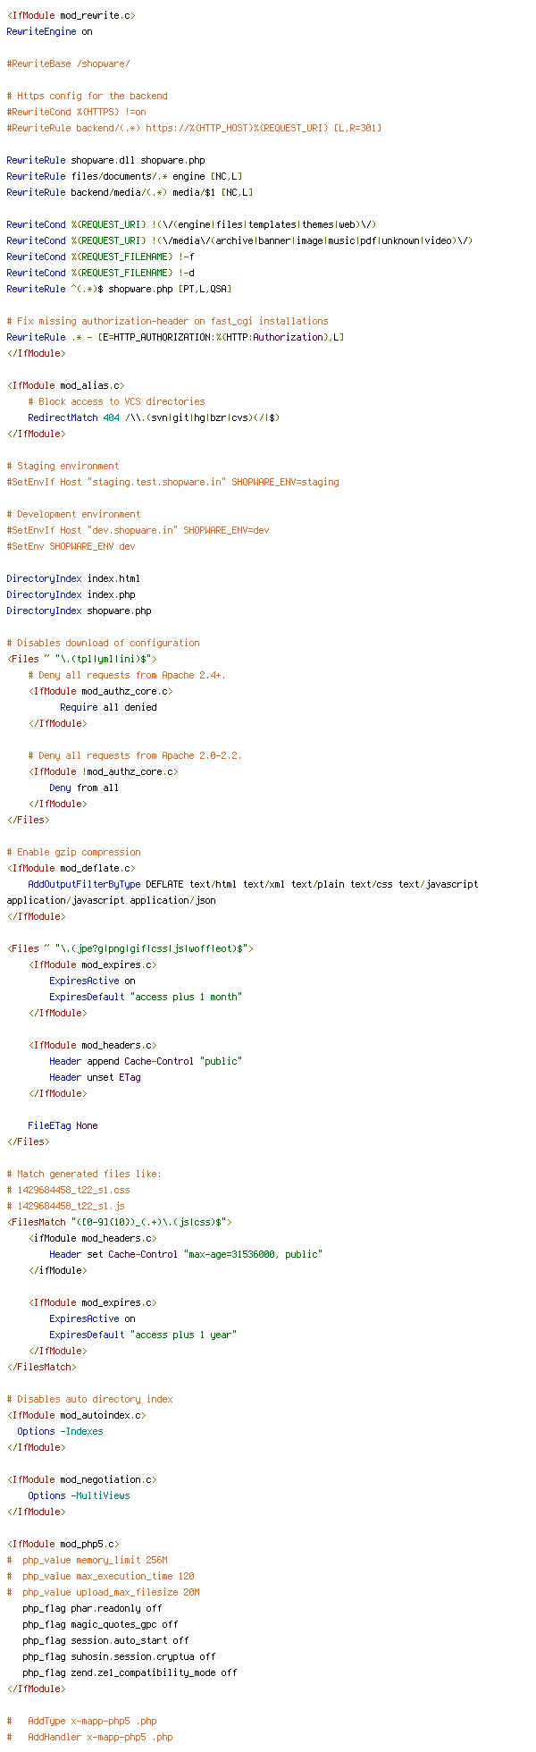Screen dimensions: 536x1752
Task: Select the HTTP_AUTHORIZATION RewriteRule line
Action: click(175, 337)
